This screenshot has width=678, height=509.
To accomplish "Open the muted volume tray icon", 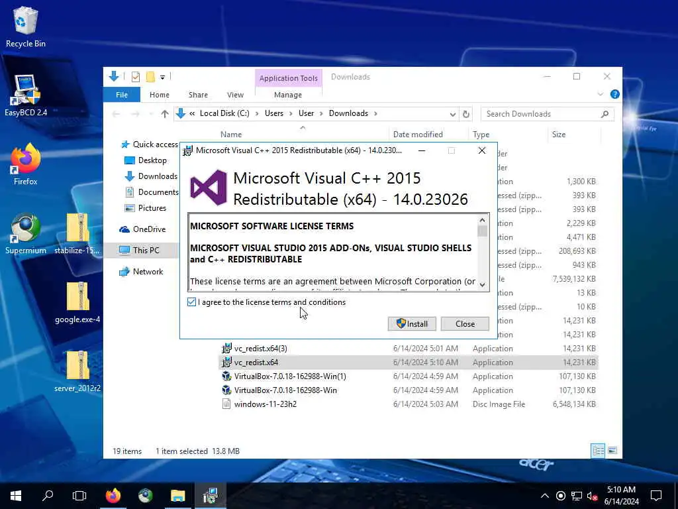I will pyautogui.click(x=593, y=496).
